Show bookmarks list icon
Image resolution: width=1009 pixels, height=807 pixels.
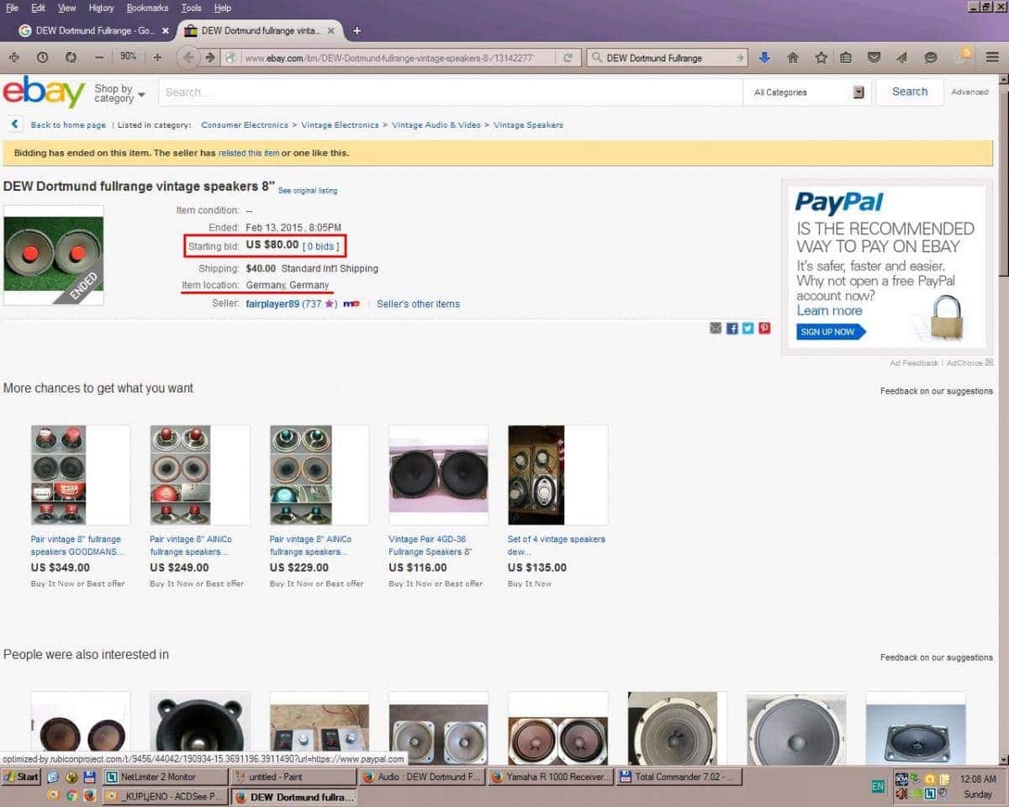[x=847, y=57]
